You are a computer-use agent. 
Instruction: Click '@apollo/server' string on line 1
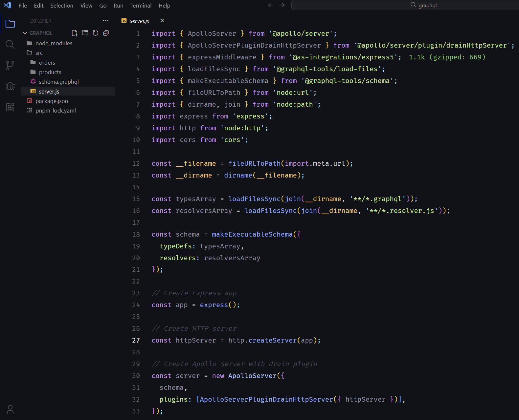tap(301, 33)
